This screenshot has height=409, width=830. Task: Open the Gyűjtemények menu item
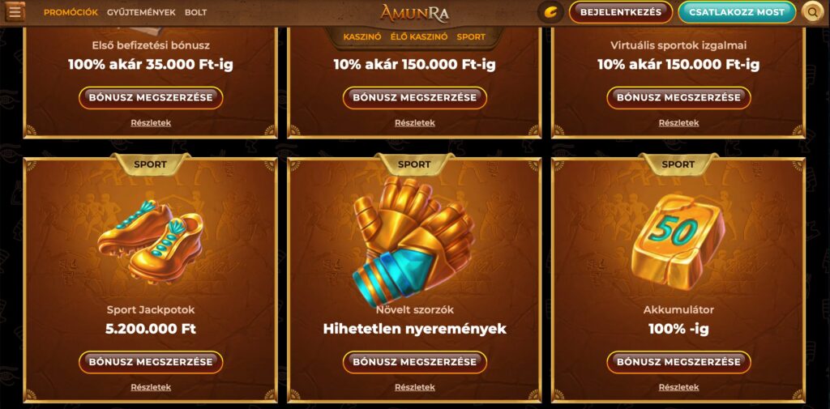(x=141, y=12)
